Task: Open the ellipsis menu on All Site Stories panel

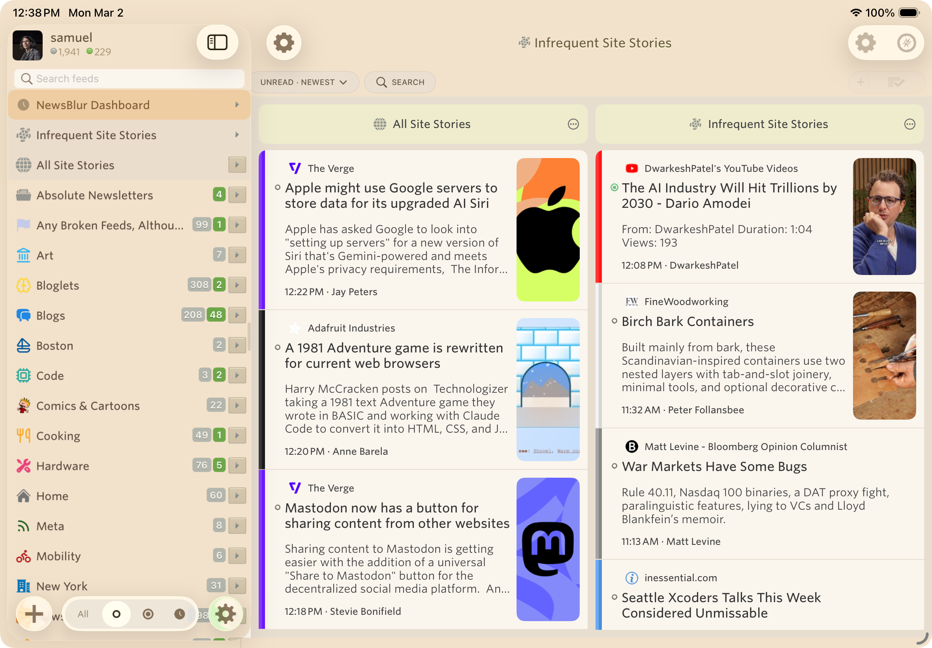Action: (573, 124)
